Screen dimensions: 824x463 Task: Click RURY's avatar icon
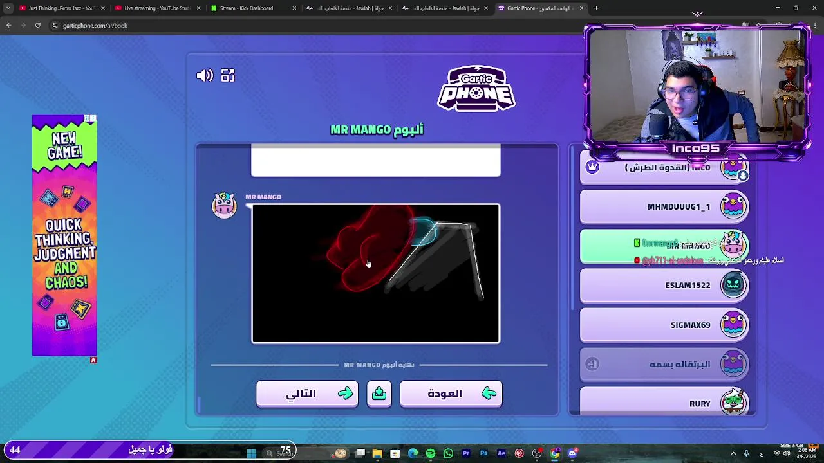[733, 403]
